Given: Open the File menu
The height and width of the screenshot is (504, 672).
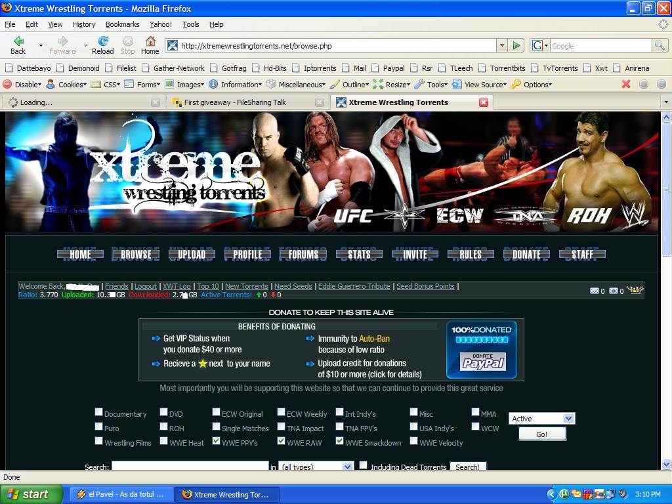Looking at the screenshot, I should click(x=10, y=24).
